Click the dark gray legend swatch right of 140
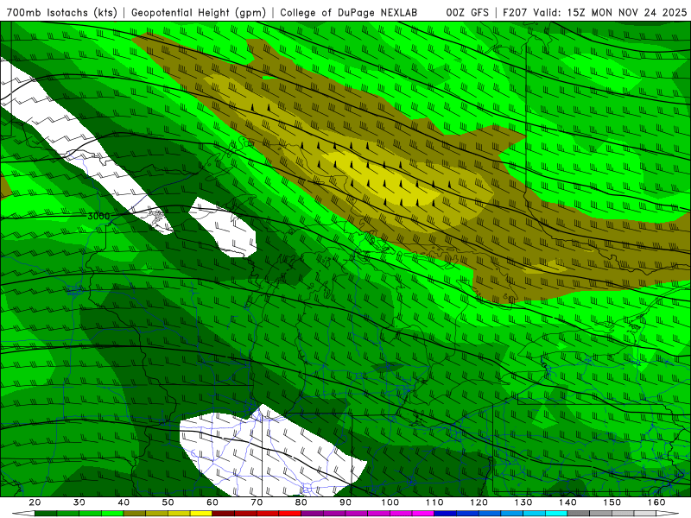 [579, 514]
